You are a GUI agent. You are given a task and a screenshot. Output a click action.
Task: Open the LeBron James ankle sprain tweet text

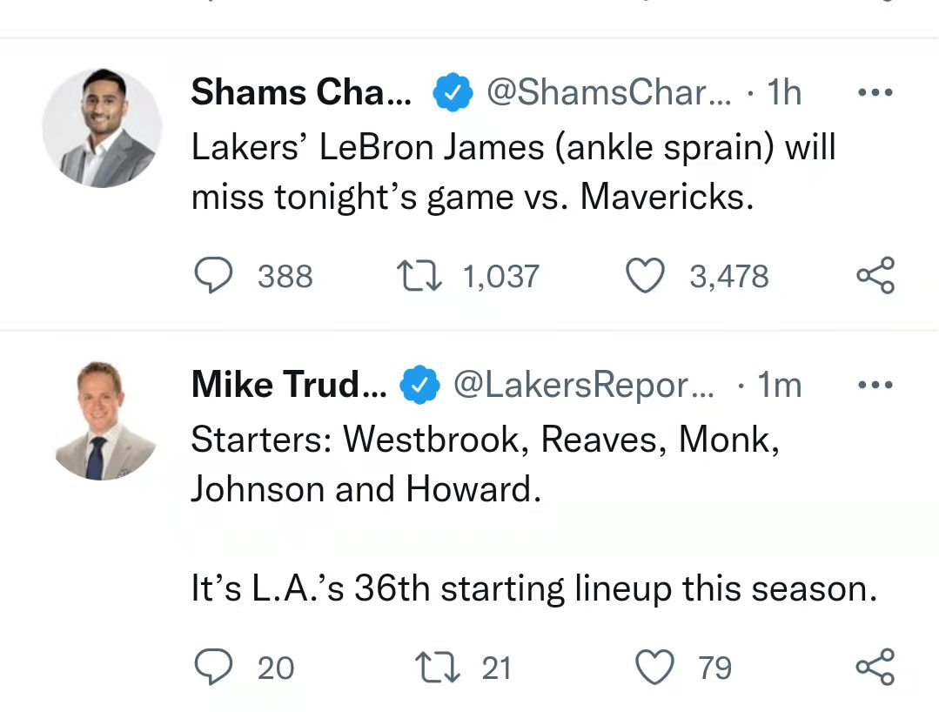point(513,171)
